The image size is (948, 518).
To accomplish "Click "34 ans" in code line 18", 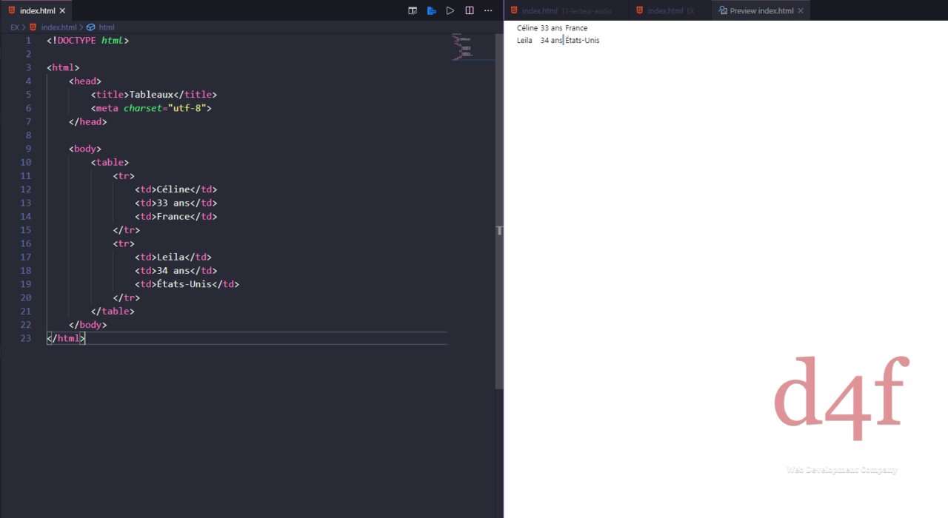I will 173,271.
